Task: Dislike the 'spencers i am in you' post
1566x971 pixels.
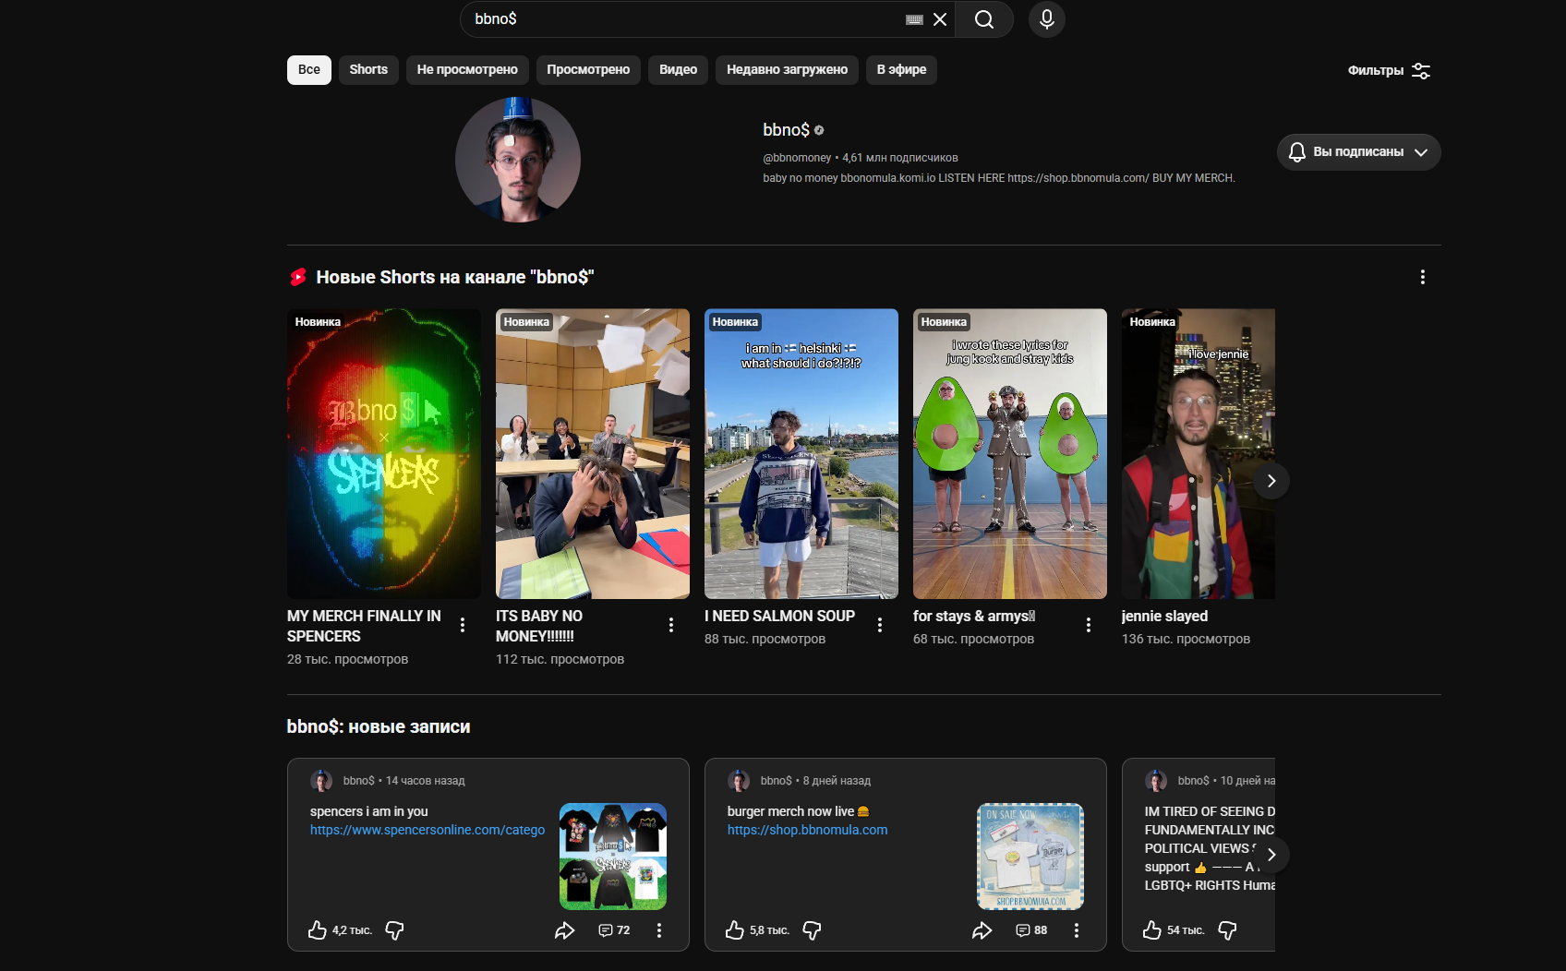Action: coord(394,930)
